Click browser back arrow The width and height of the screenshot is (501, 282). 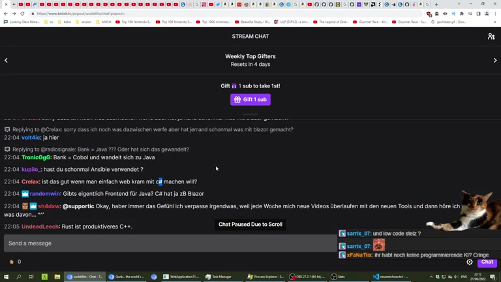(x=6, y=14)
